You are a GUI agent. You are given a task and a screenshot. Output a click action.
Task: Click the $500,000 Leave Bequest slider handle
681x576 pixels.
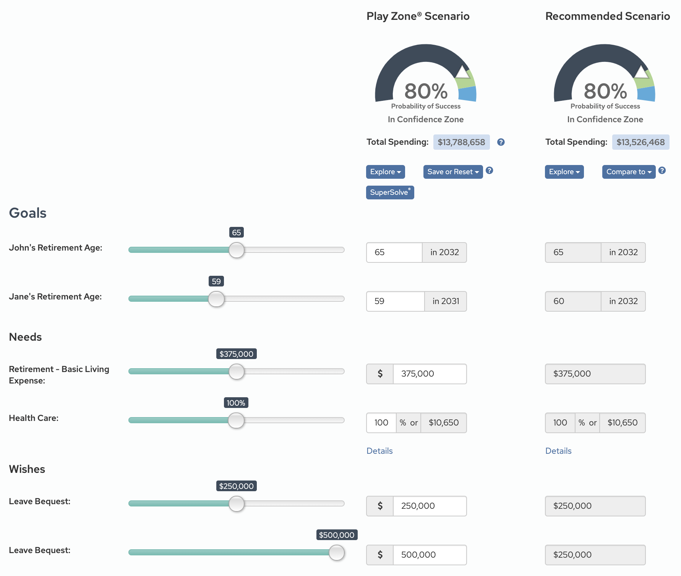click(337, 553)
